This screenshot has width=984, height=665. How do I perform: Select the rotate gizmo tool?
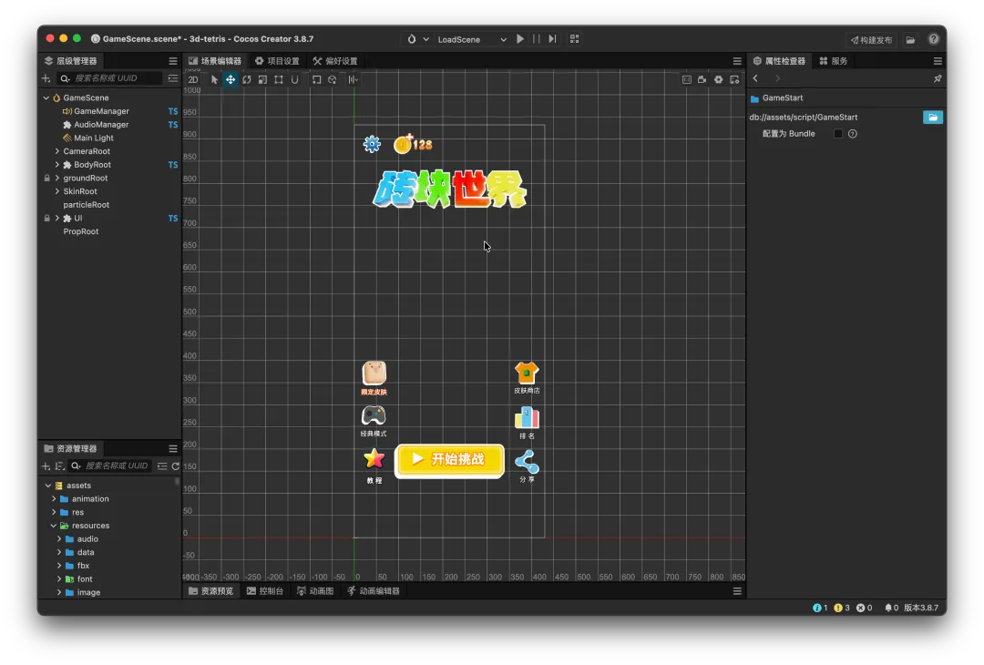[x=247, y=80]
